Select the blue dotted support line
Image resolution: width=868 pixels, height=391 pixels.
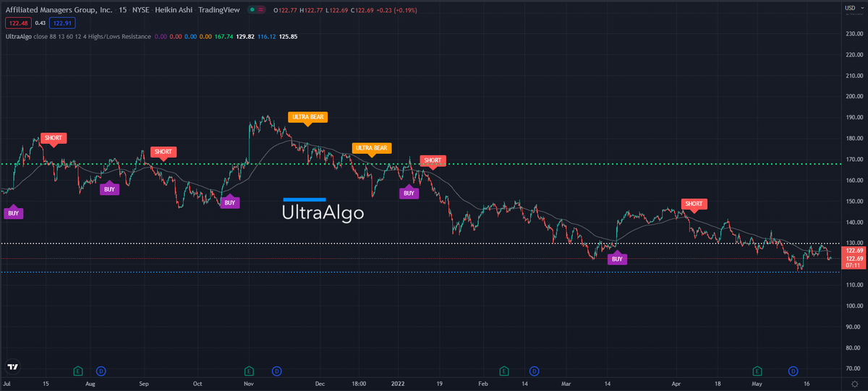tap(420, 272)
